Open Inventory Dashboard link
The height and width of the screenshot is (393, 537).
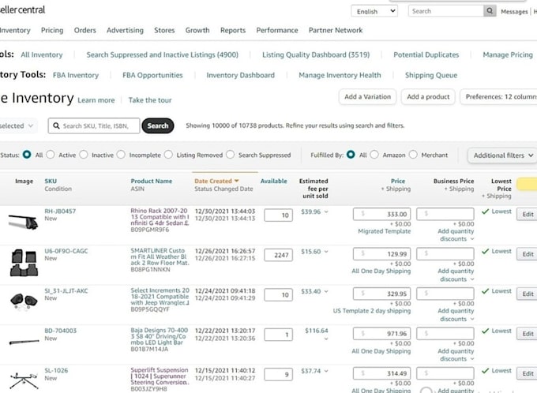240,75
